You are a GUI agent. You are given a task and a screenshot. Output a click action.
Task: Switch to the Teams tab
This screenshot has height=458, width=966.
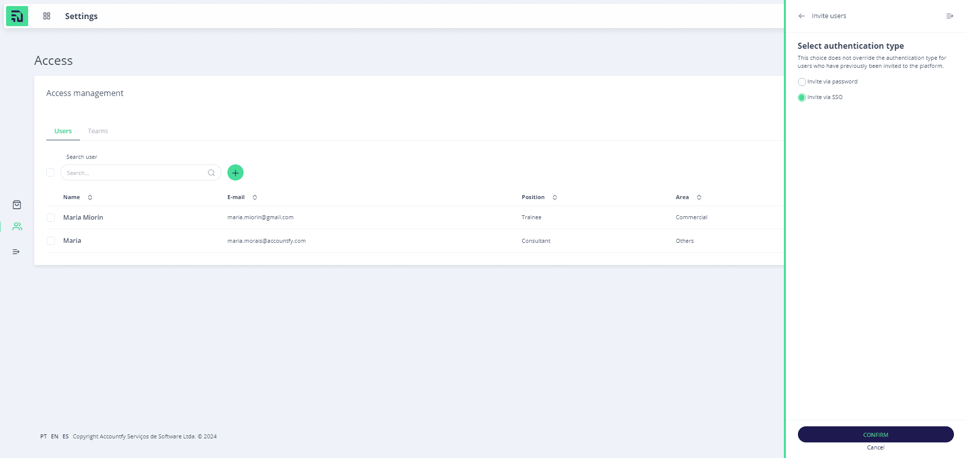98,131
